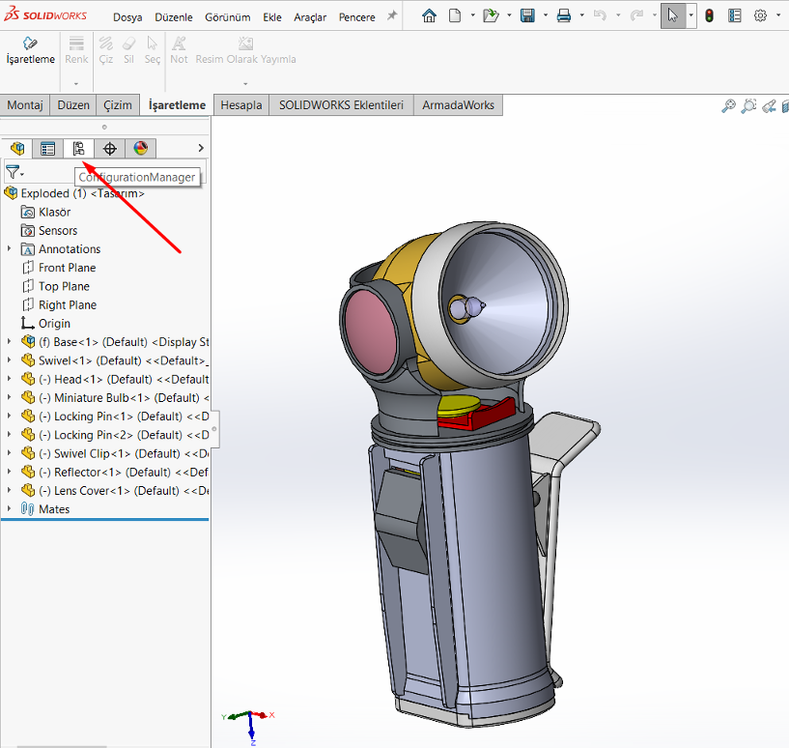The width and height of the screenshot is (790, 748).
Task: Open the ConfigurationManager tab
Action: 78,148
